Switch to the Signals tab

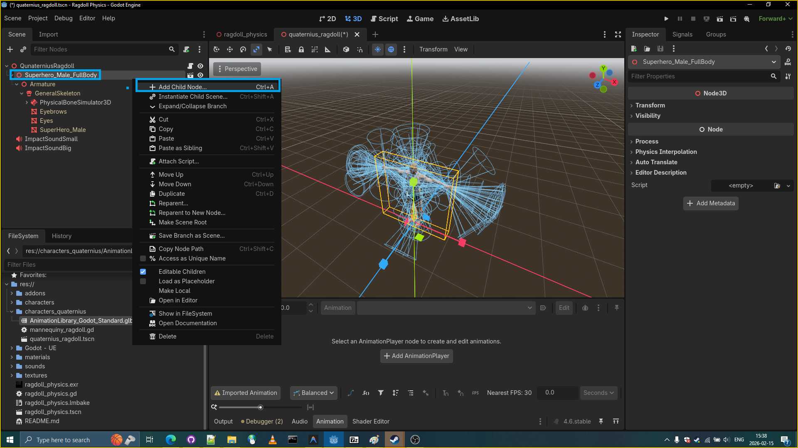tap(682, 34)
